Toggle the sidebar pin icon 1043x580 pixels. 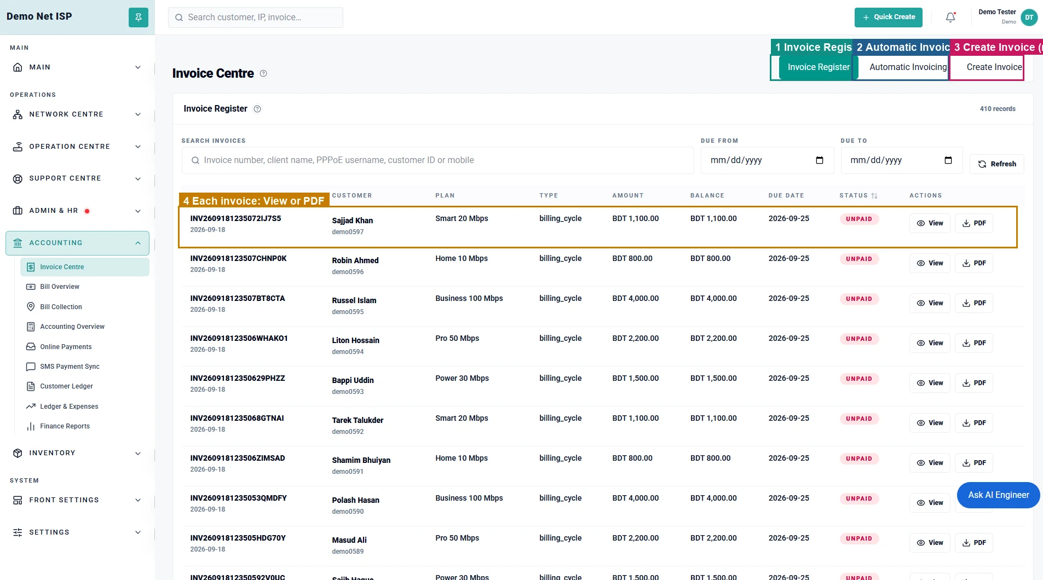(x=138, y=18)
